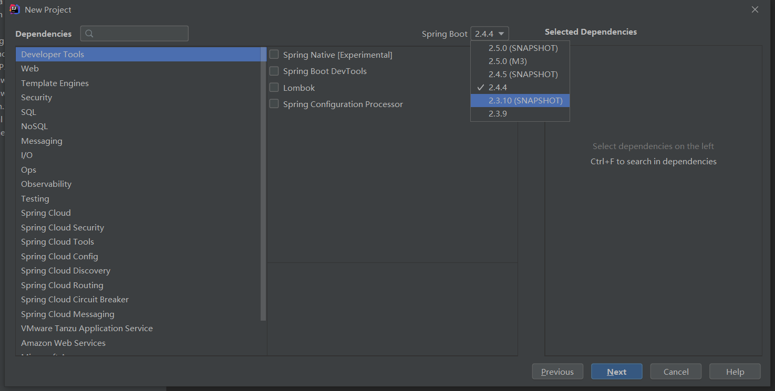Click the checkmark beside version 2.4.4

(x=480, y=87)
